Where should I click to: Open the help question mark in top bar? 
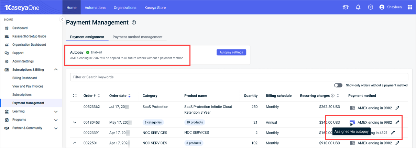click(x=370, y=7)
